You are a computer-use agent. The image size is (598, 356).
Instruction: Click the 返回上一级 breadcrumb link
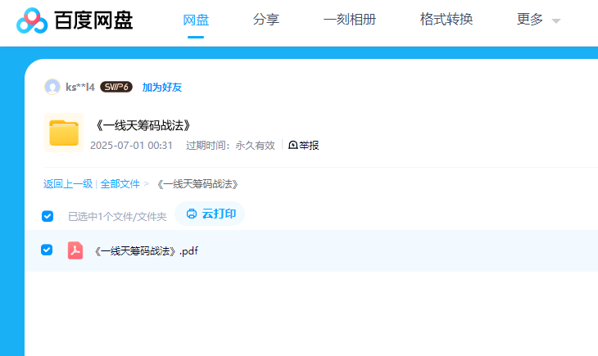click(x=68, y=184)
